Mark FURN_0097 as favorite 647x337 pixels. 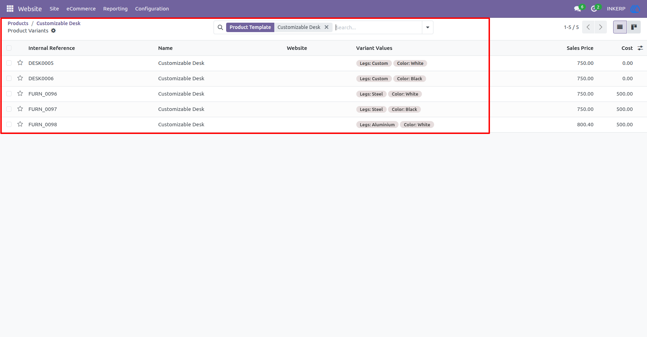[x=20, y=109]
